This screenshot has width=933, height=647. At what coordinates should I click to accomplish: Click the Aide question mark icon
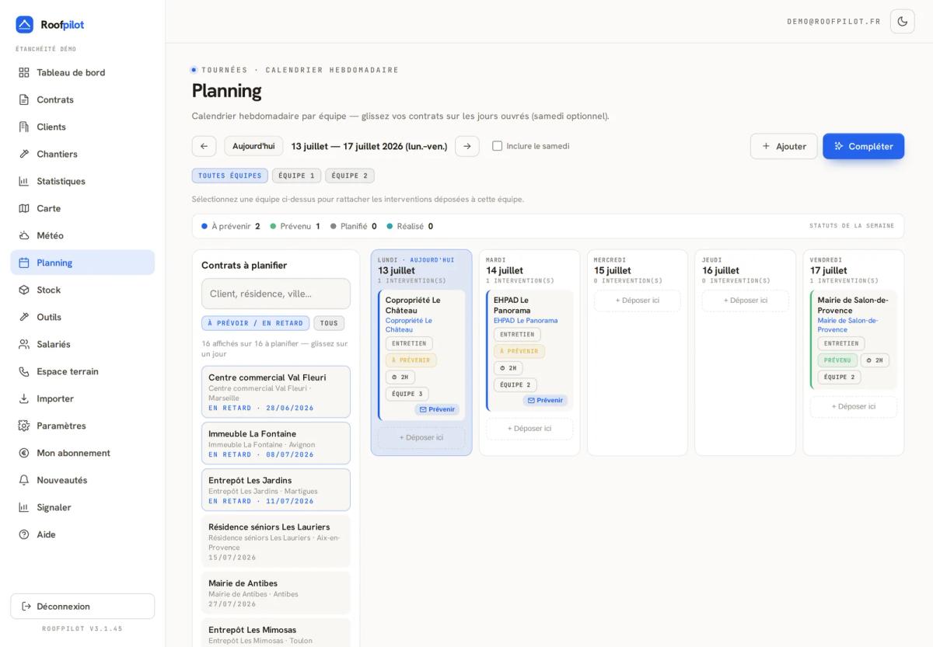pyautogui.click(x=24, y=534)
